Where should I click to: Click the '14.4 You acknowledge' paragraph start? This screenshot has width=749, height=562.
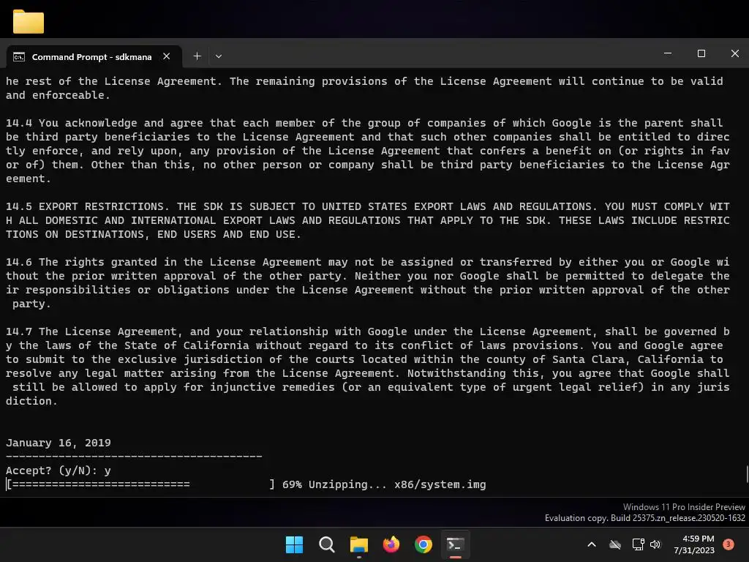tap(71, 123)
